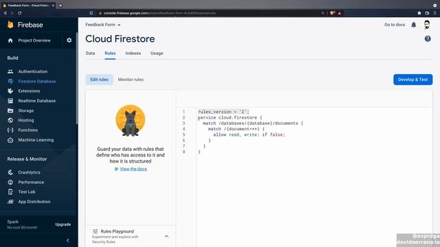Switch to the Data tab
The image size is (440, 247).
click(90, 54)
